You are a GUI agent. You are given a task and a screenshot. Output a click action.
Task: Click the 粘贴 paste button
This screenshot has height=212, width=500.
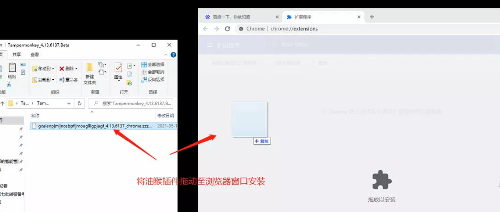click(x=12, y=71)
